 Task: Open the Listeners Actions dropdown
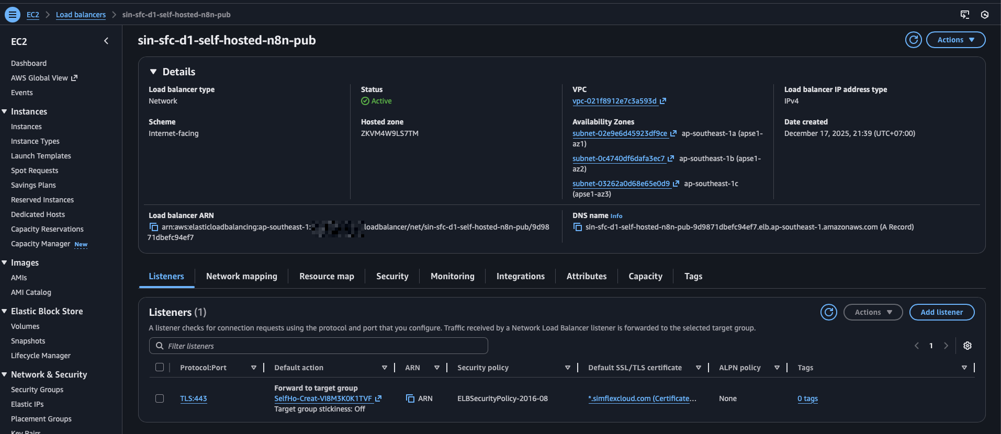[873, 312]
